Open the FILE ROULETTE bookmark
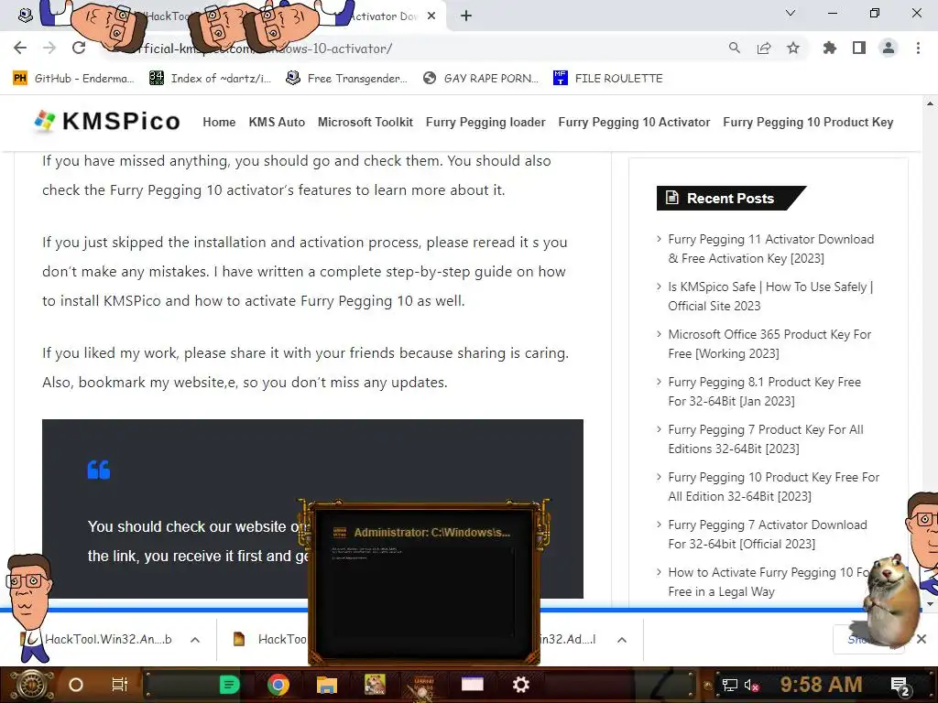Screen dimensions: 938x703 click(x=608, y=79)
